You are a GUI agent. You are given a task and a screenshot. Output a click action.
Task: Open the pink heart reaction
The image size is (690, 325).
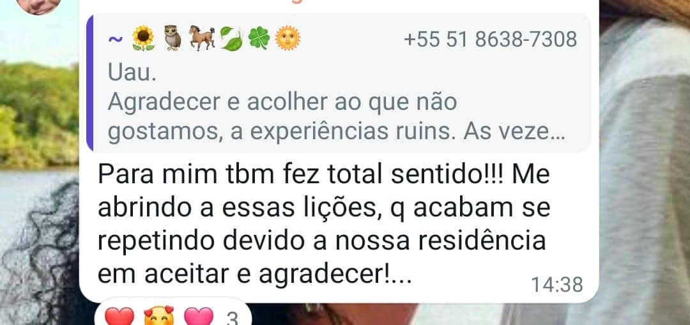199,316
